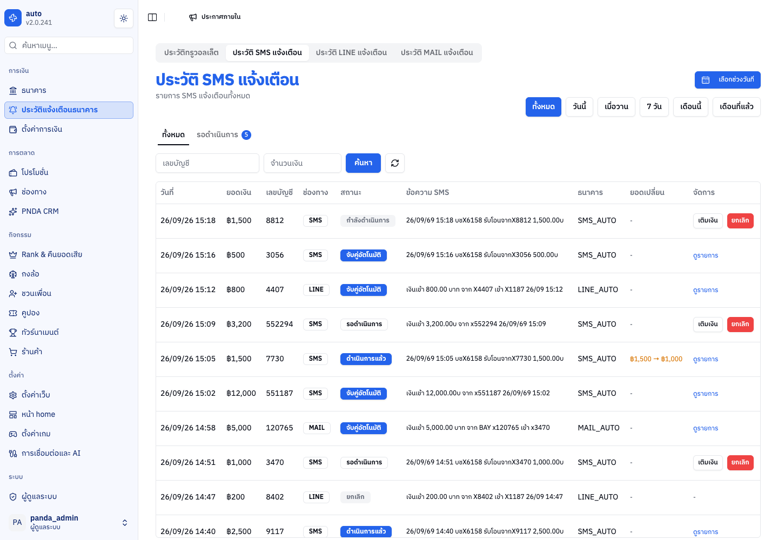
Task: Open ตั้งค่าการเงิน wallet icon in sidebar
Action: pos(13,130)
